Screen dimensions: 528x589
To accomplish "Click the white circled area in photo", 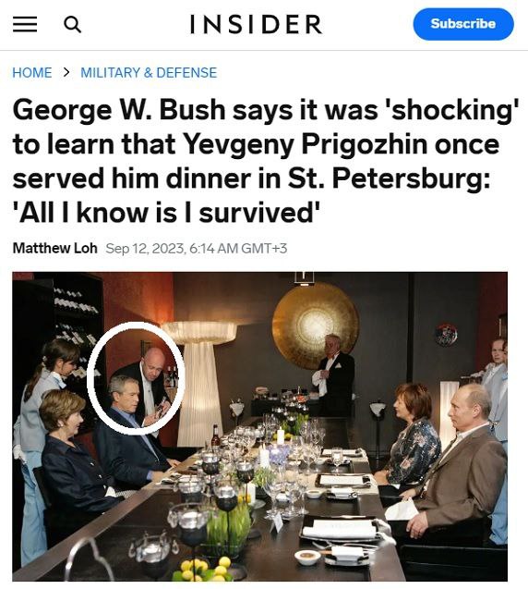I will pos(137,378).
